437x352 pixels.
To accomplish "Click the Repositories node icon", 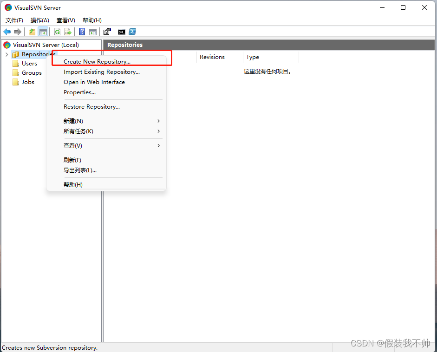I will (x=16, y=54).
